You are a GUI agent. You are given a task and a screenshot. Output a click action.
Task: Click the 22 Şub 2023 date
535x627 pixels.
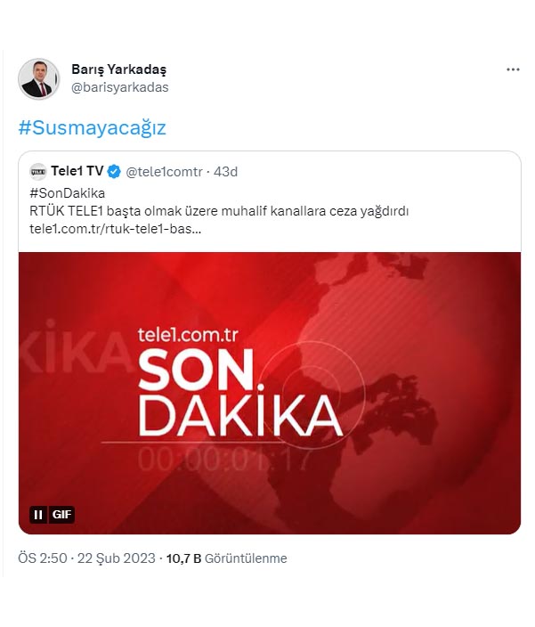pyautogui.click(x=117, y=558)
